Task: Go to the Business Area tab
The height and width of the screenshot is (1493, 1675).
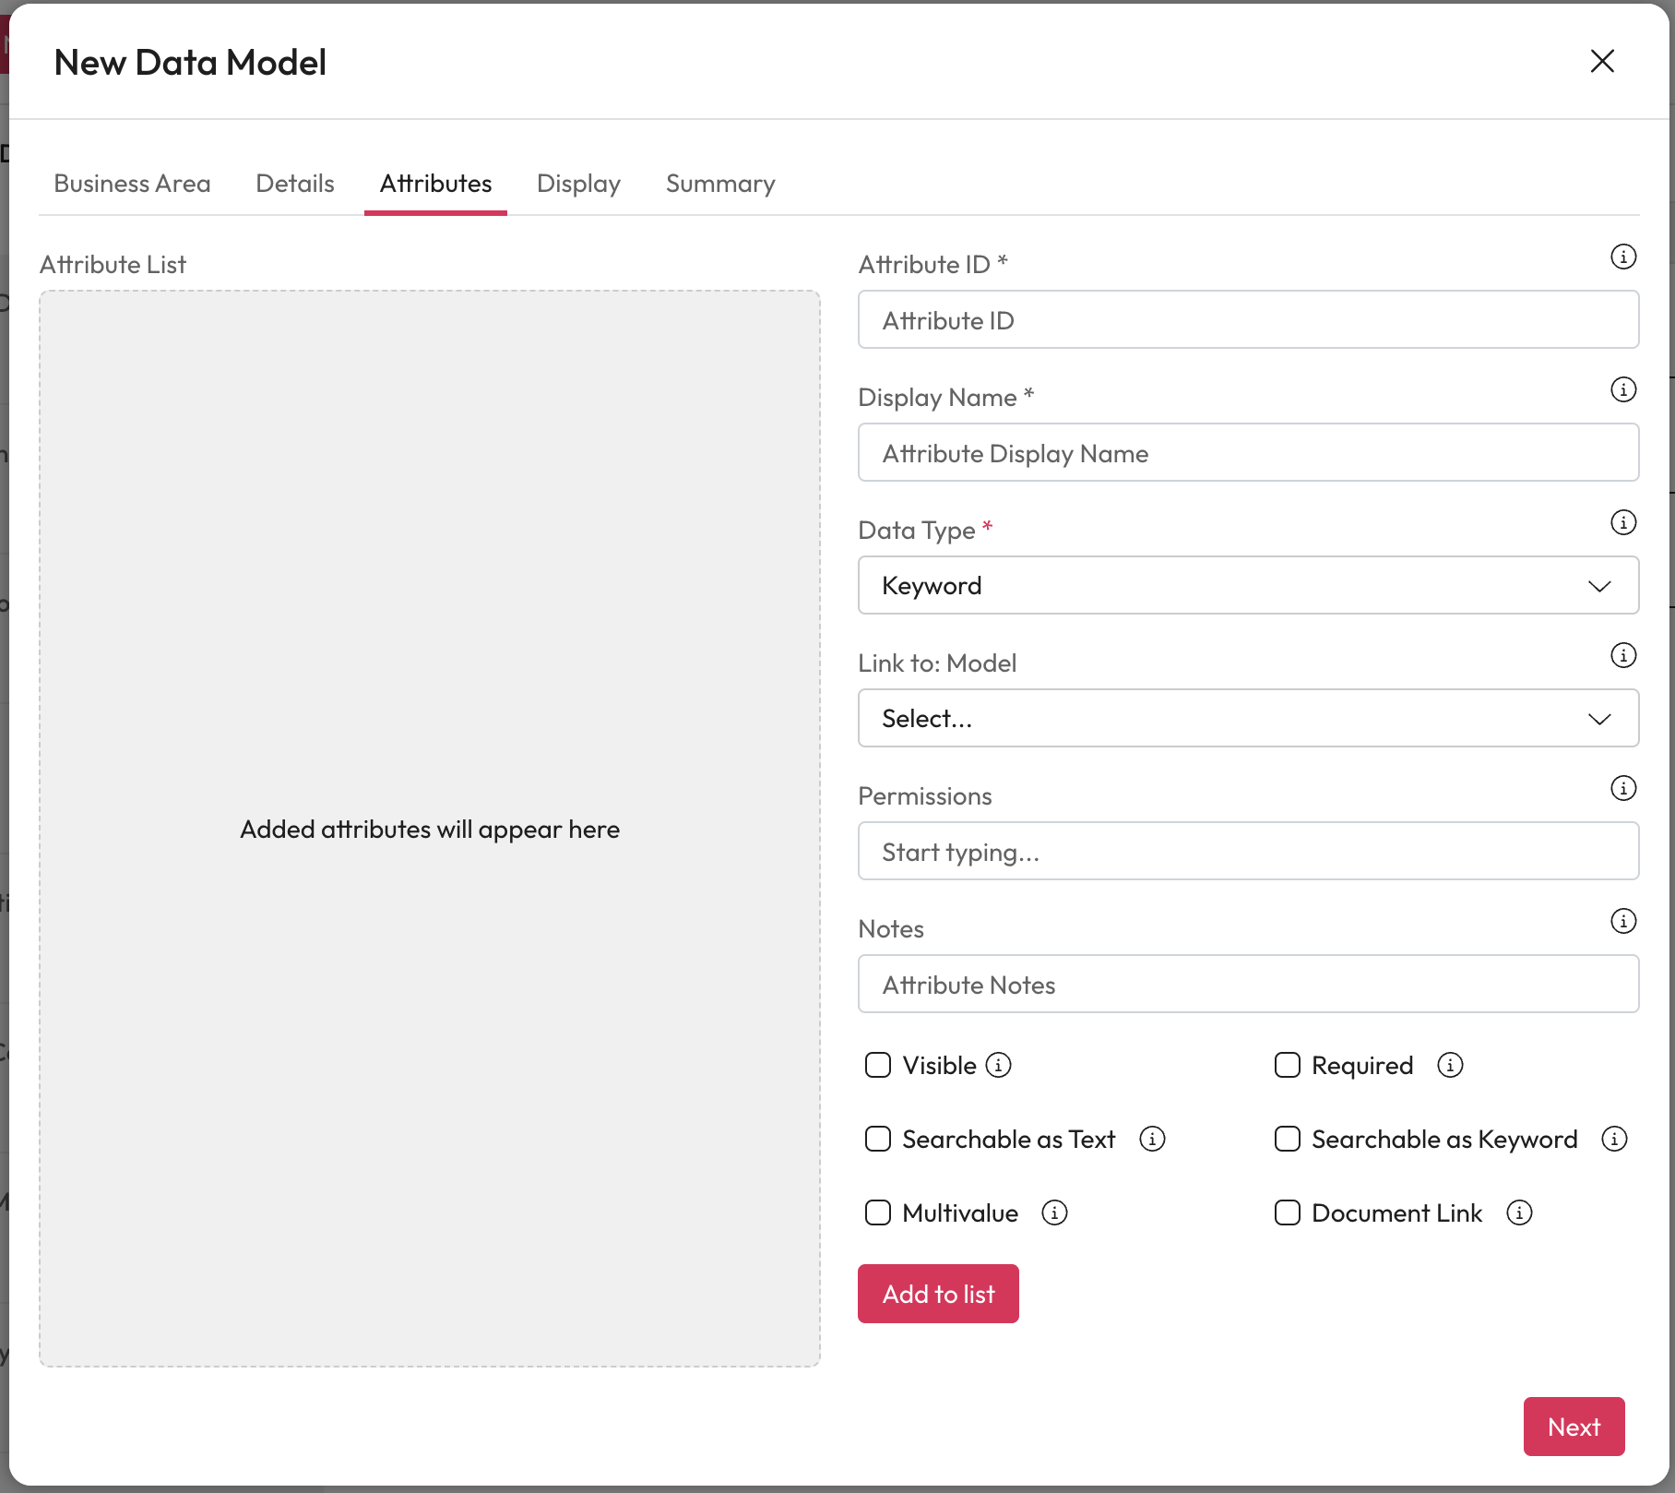Action: pyautogui.click(x=132, y=184)
